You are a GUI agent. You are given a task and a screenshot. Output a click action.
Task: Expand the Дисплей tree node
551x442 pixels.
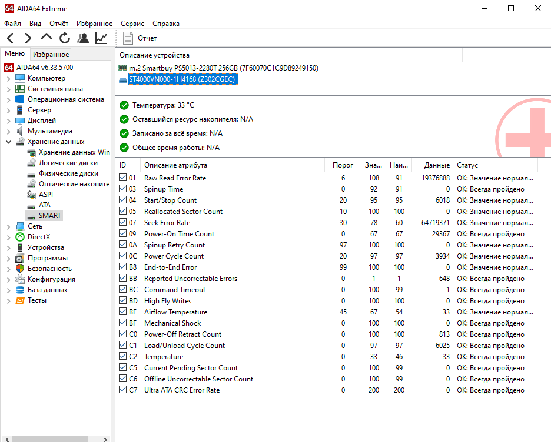pos(8,121)
